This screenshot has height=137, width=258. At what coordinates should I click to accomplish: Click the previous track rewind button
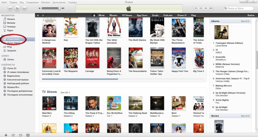[10, 8]
